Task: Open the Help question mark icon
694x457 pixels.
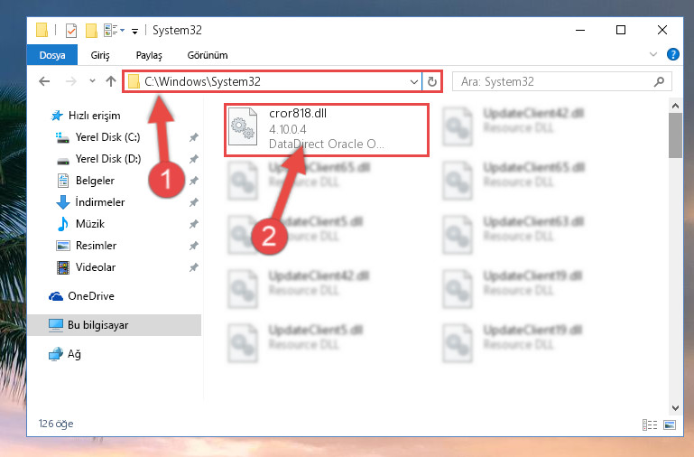Action: [x=672, y=54]
